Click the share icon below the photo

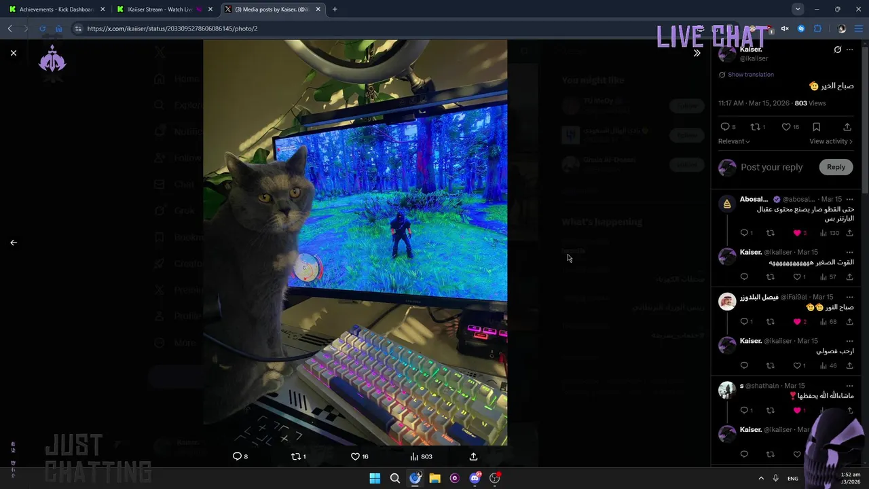[x=473, y=456]
